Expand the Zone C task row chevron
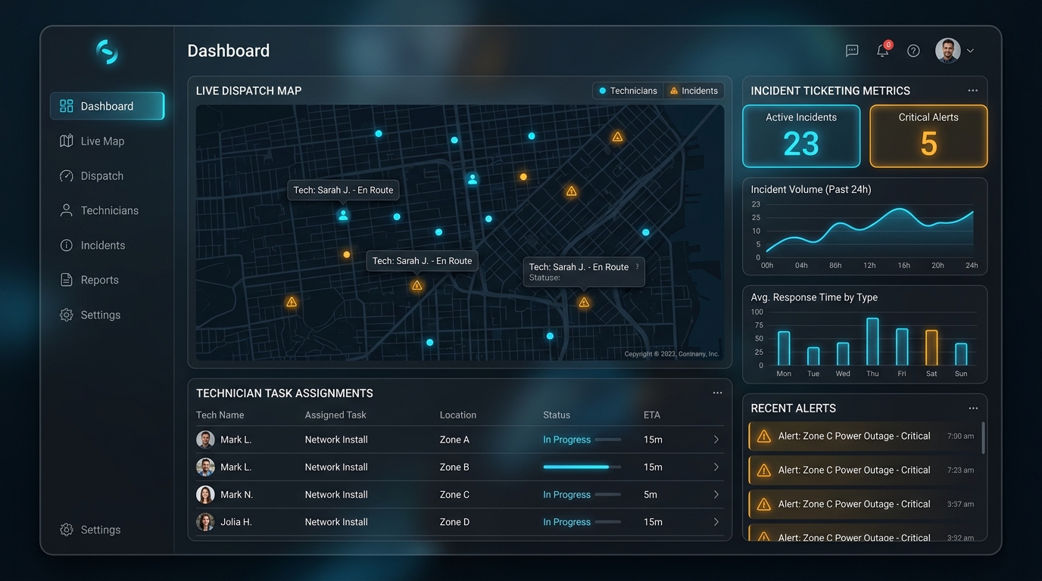Screen dimensions: 1042x581 coord(716,495)
